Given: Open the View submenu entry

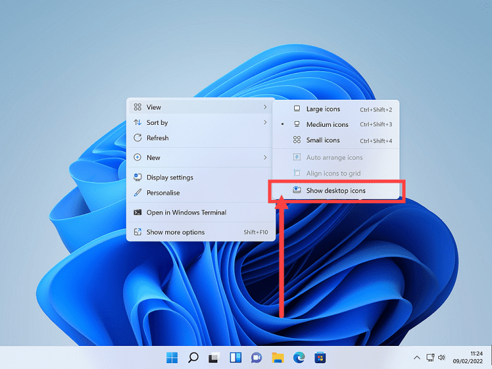Looking at the screenshot, I should [x=201, y=108].
